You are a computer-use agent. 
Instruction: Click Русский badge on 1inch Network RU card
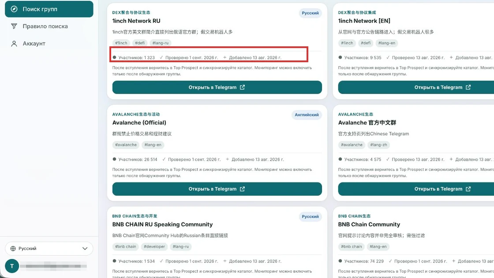pos(311,13)
